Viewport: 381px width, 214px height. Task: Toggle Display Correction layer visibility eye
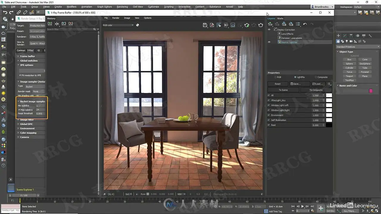click(269, 30)
